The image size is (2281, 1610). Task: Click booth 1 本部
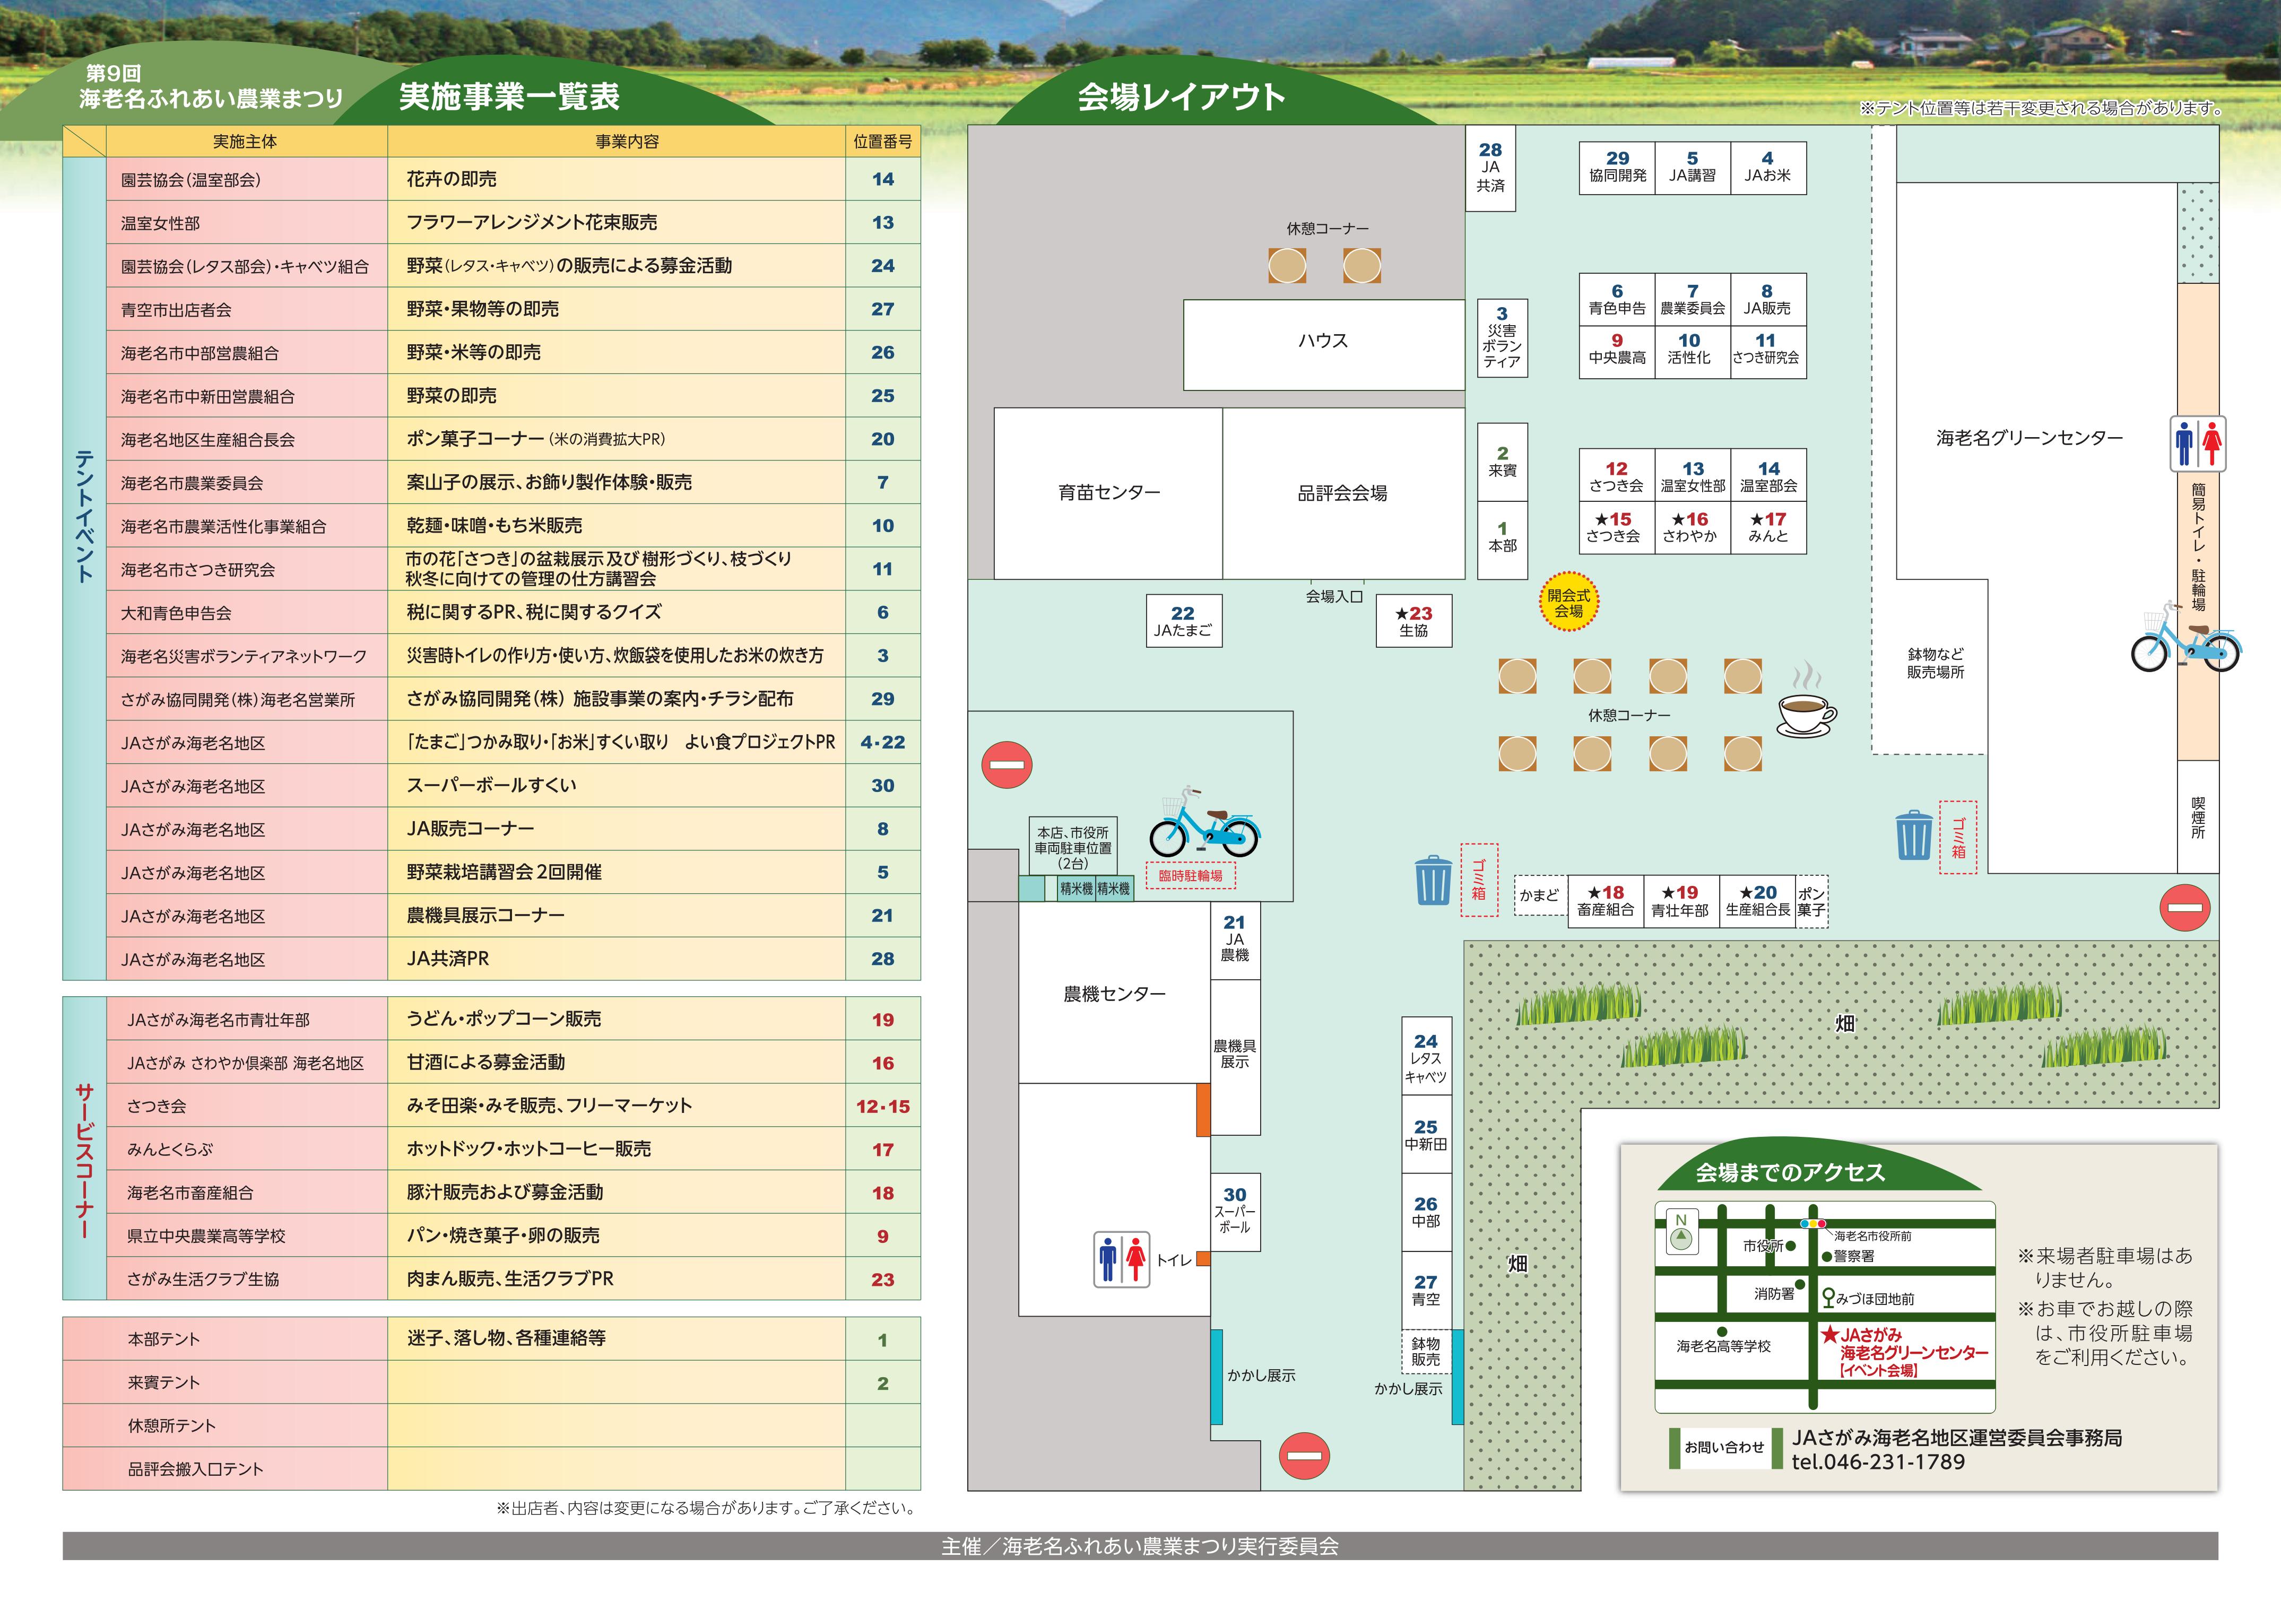coord(1502,539)
